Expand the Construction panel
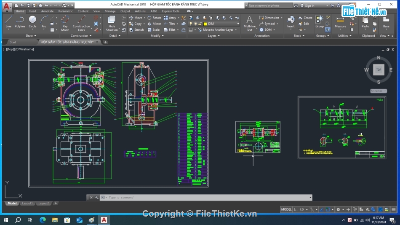The width and height of the screenshot is (400, 225). (81, 36)
